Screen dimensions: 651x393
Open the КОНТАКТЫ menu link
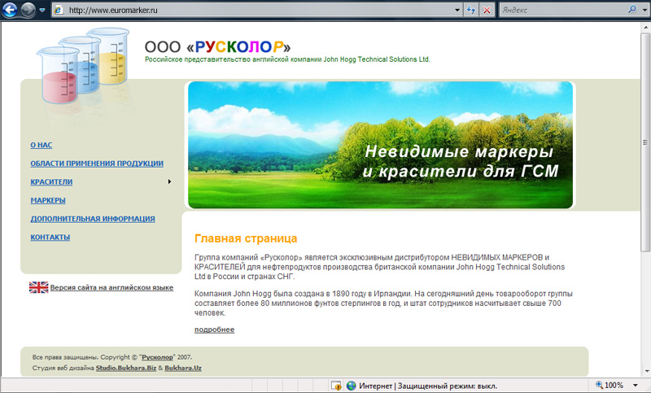50,237
